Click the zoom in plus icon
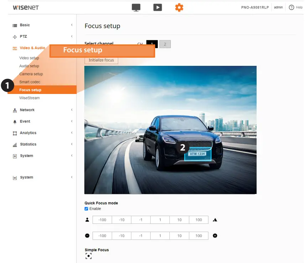Screen dimensions: 305x263 click(215, 236)
